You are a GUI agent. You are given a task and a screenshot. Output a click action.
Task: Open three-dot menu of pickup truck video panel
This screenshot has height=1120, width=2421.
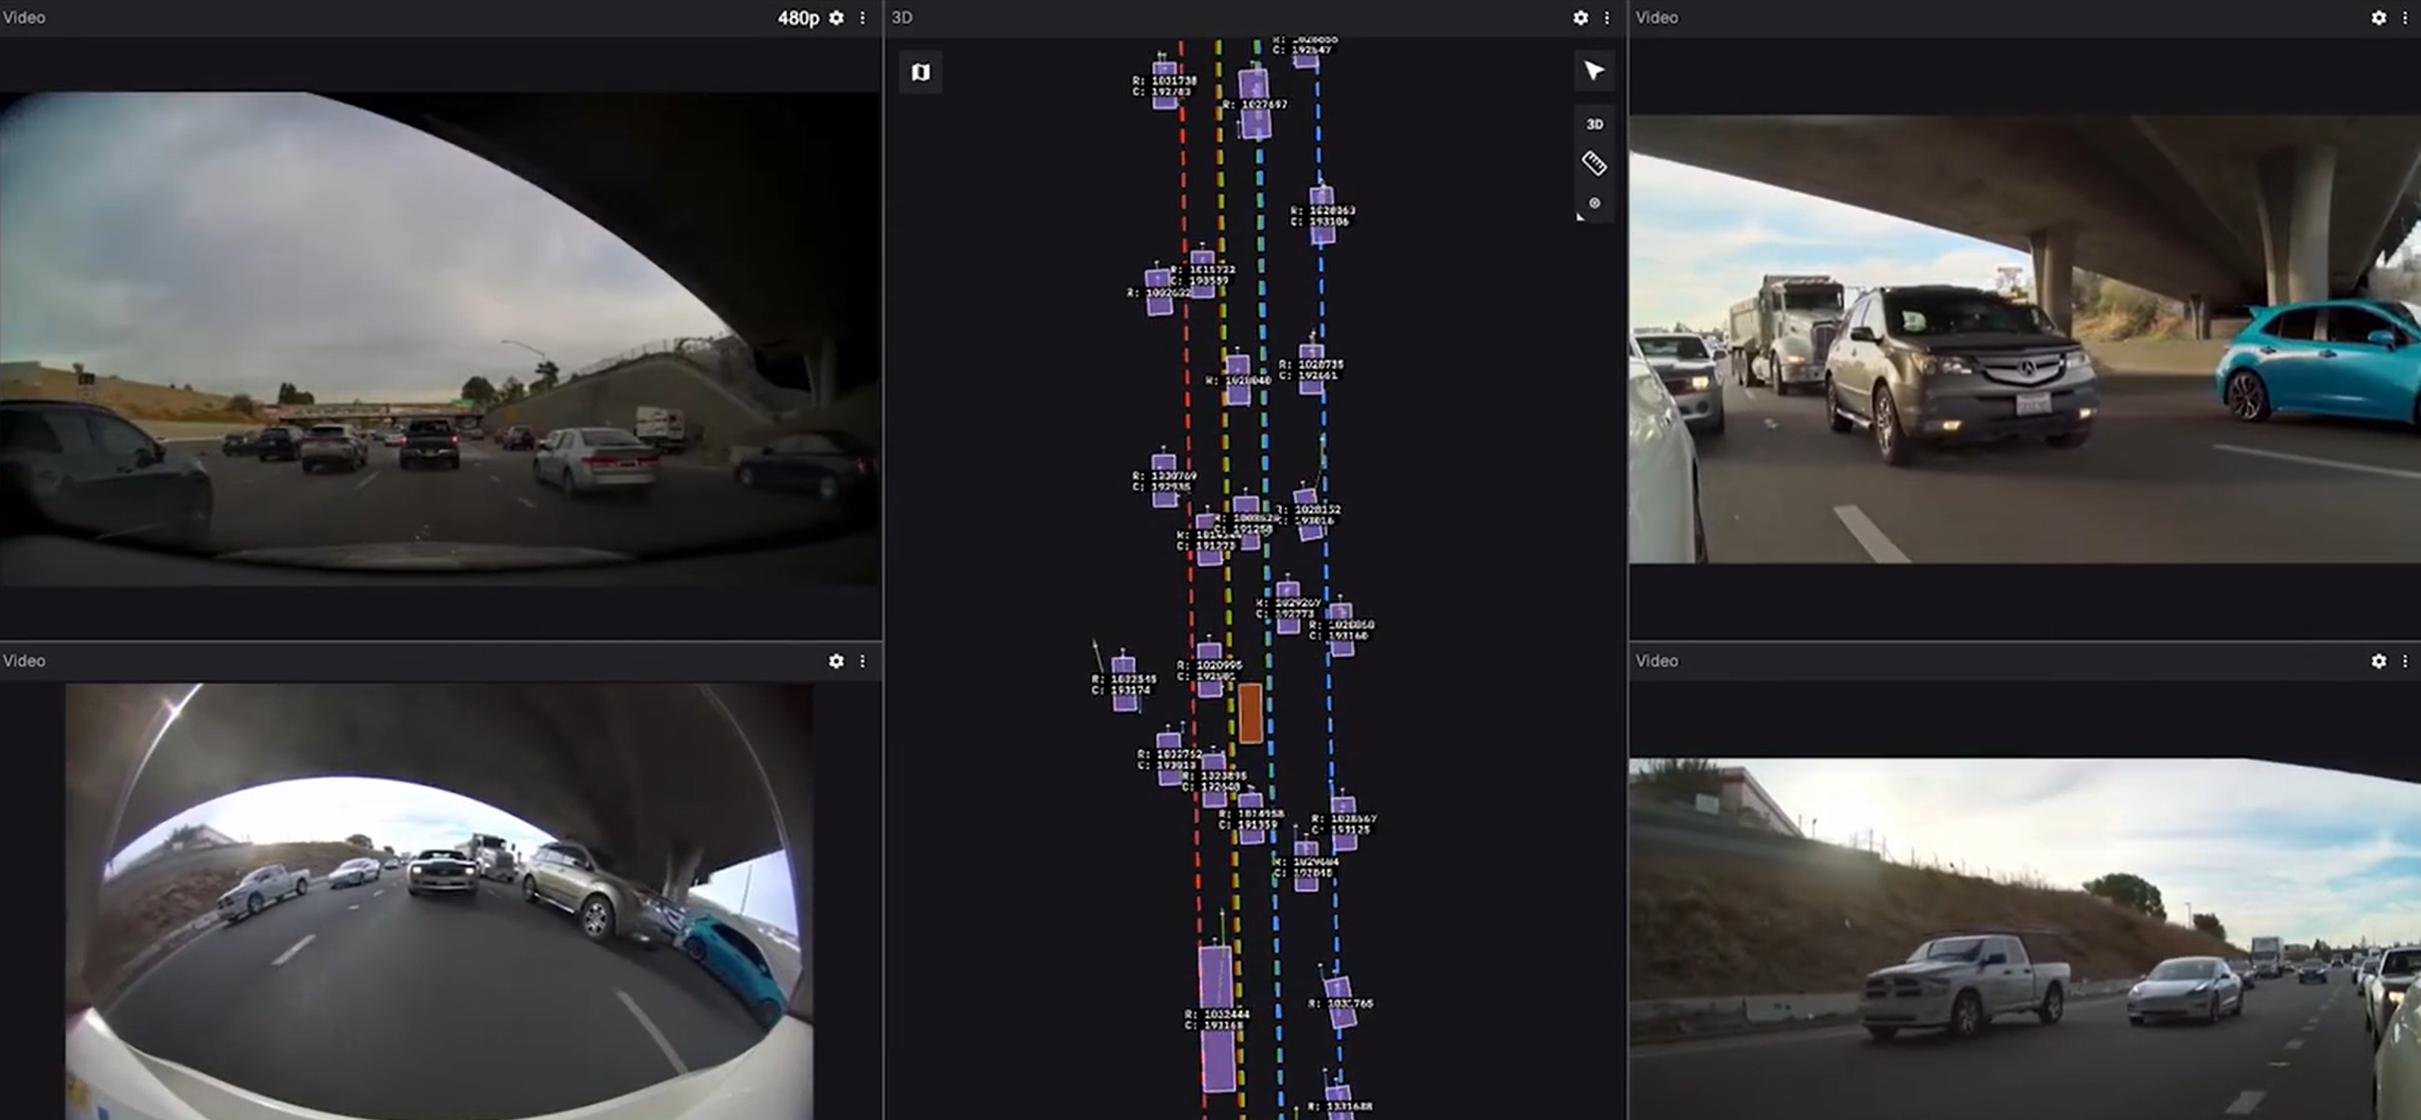(x=2405, y=661)
